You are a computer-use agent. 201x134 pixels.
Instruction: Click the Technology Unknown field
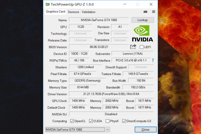point(81,34)
